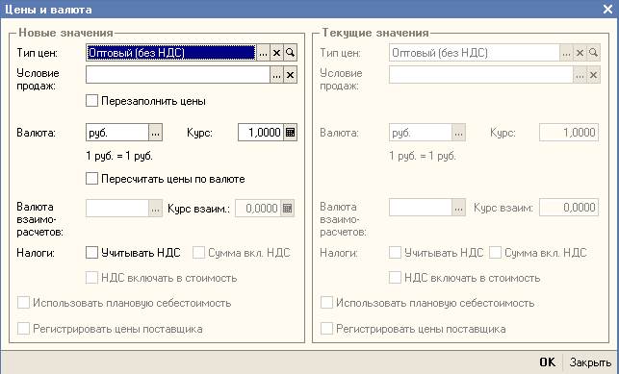Toggle Использовать плановую себестоимость in Новые значения
This screenshot has width=619, height=374.
pyautogui.click(x=23, y=303)
